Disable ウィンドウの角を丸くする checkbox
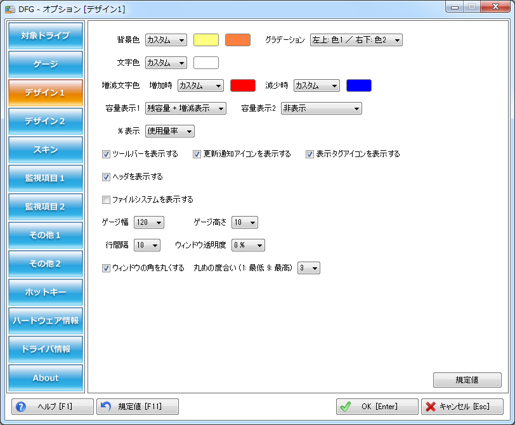 [x=107, y=268]
